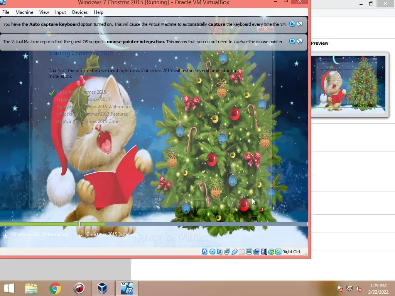The height and width of the screenshot is (296, 395).
Task: Click the installer dialog's faded close button
Action: tap(265, 29)
